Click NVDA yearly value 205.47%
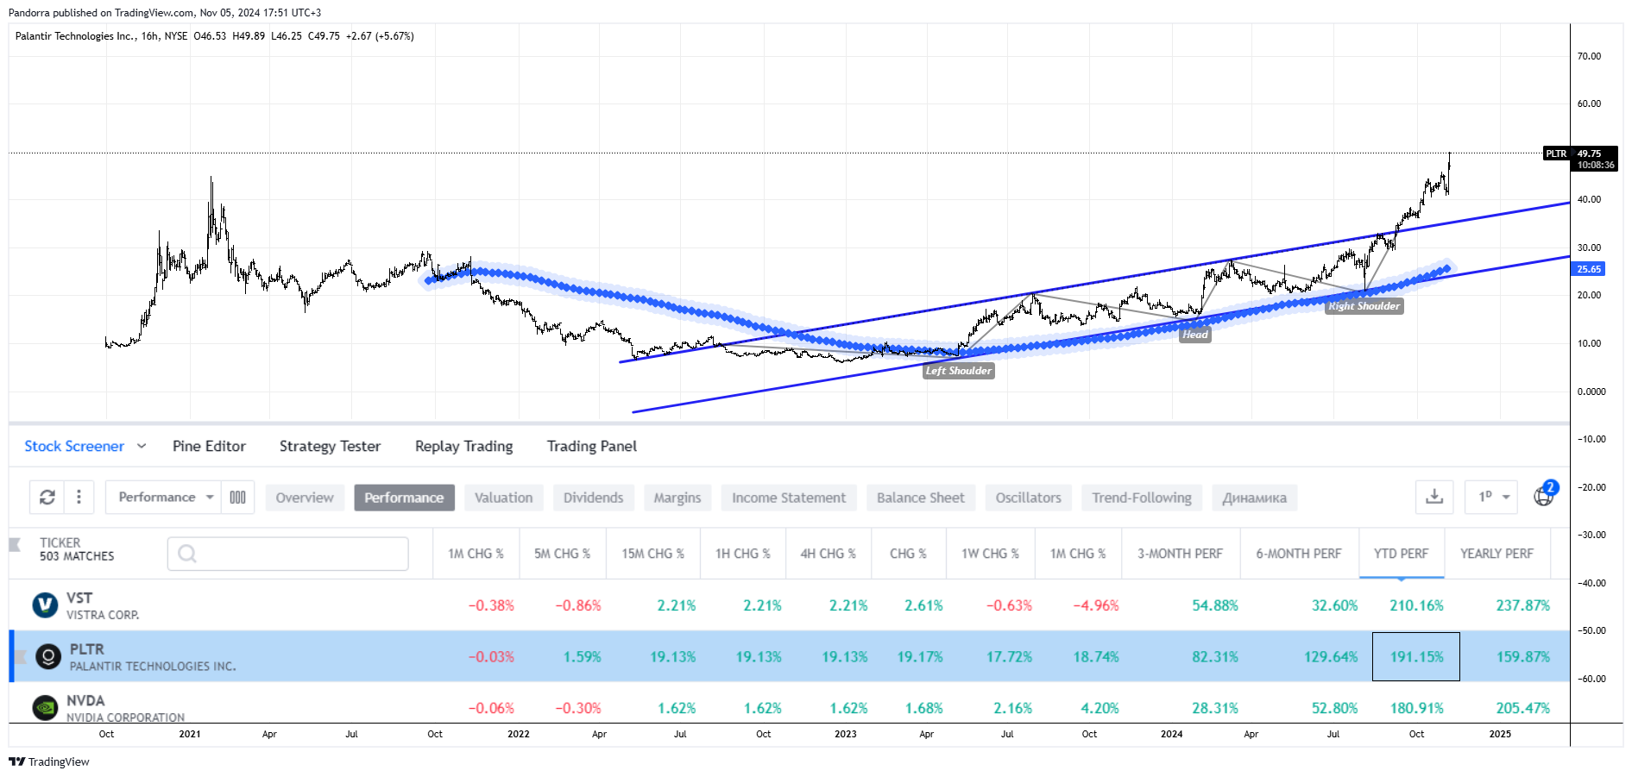This screenshot has height=777, width=1632. [1523, 708]
